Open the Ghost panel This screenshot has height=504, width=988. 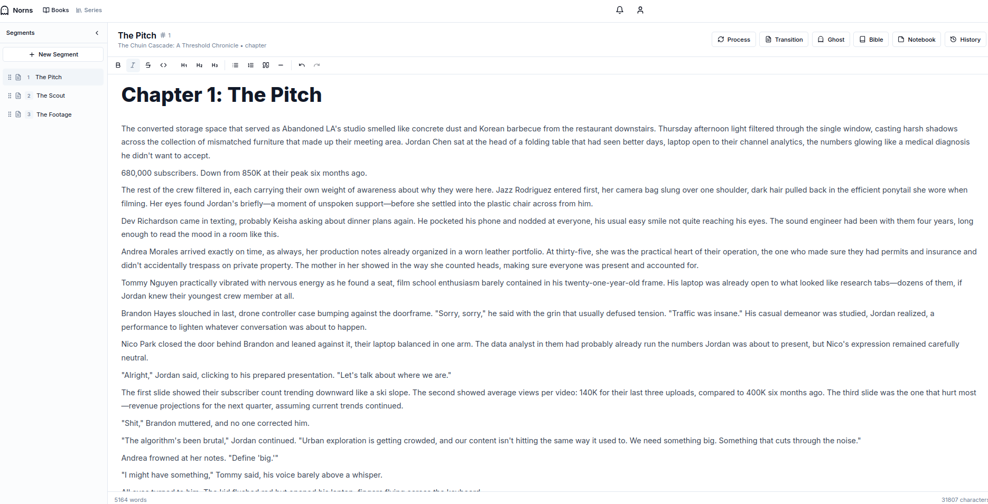pos(831,40)
